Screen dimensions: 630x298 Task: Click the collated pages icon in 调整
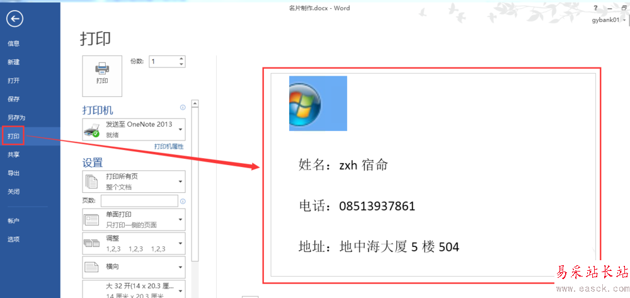pos(91,243)
